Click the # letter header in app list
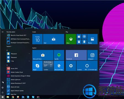124x99 pixels. 7,50
